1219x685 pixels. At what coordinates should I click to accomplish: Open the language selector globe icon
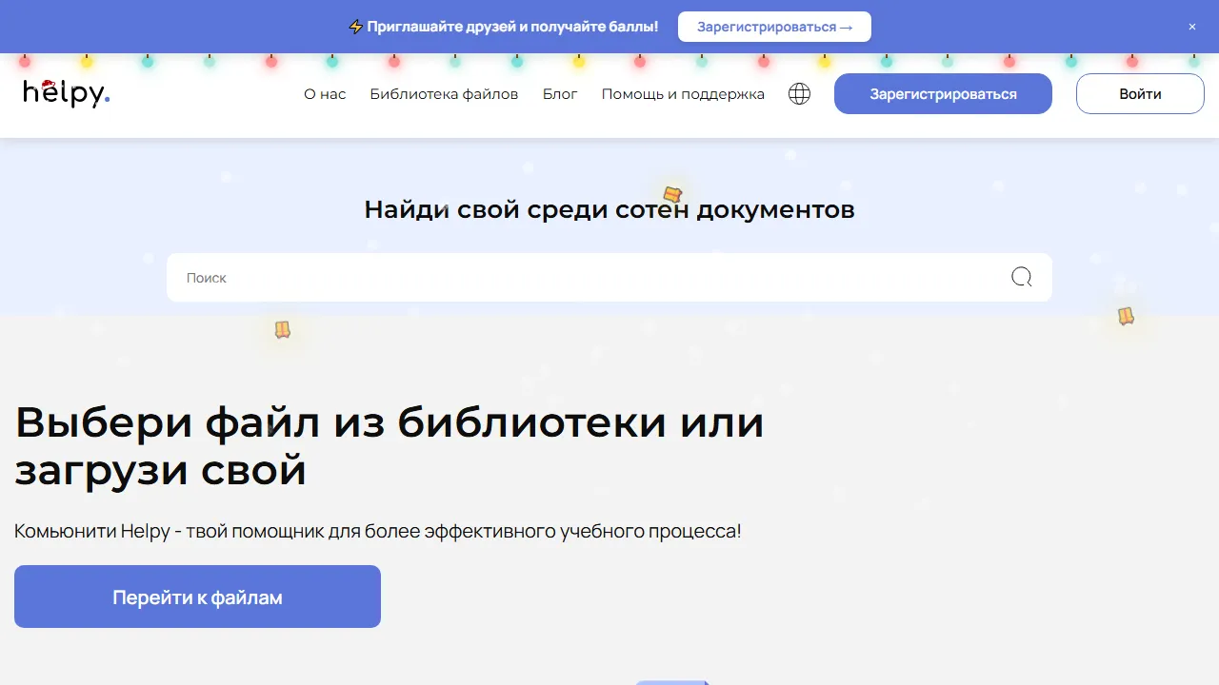(799, 93)
